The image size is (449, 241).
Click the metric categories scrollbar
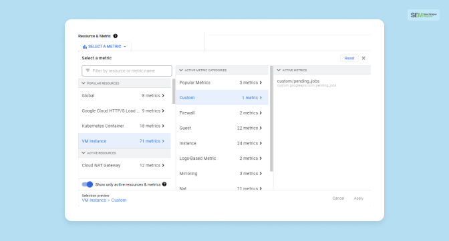pyautogui.click(x=271, y=119)
